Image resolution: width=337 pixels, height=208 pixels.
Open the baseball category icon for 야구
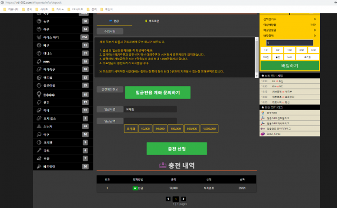click(39, 29)
